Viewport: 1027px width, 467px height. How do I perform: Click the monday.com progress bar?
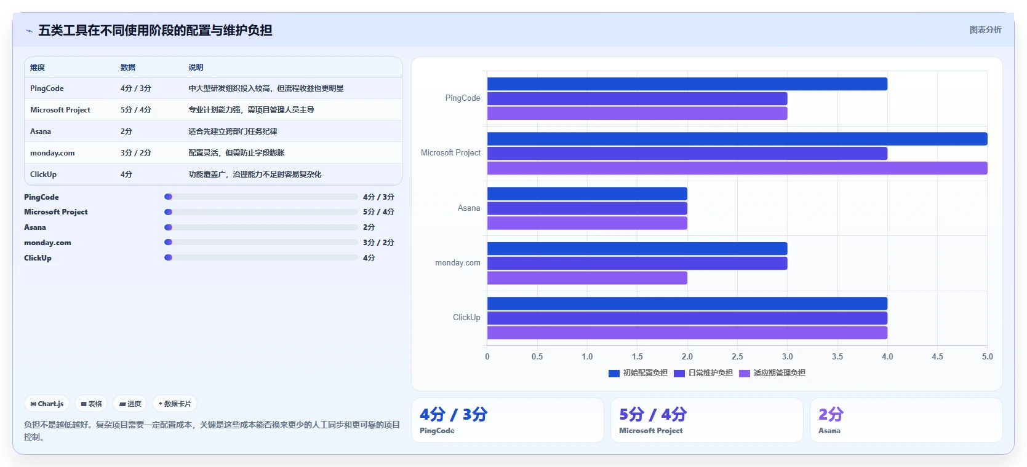(x=261, y=243)
